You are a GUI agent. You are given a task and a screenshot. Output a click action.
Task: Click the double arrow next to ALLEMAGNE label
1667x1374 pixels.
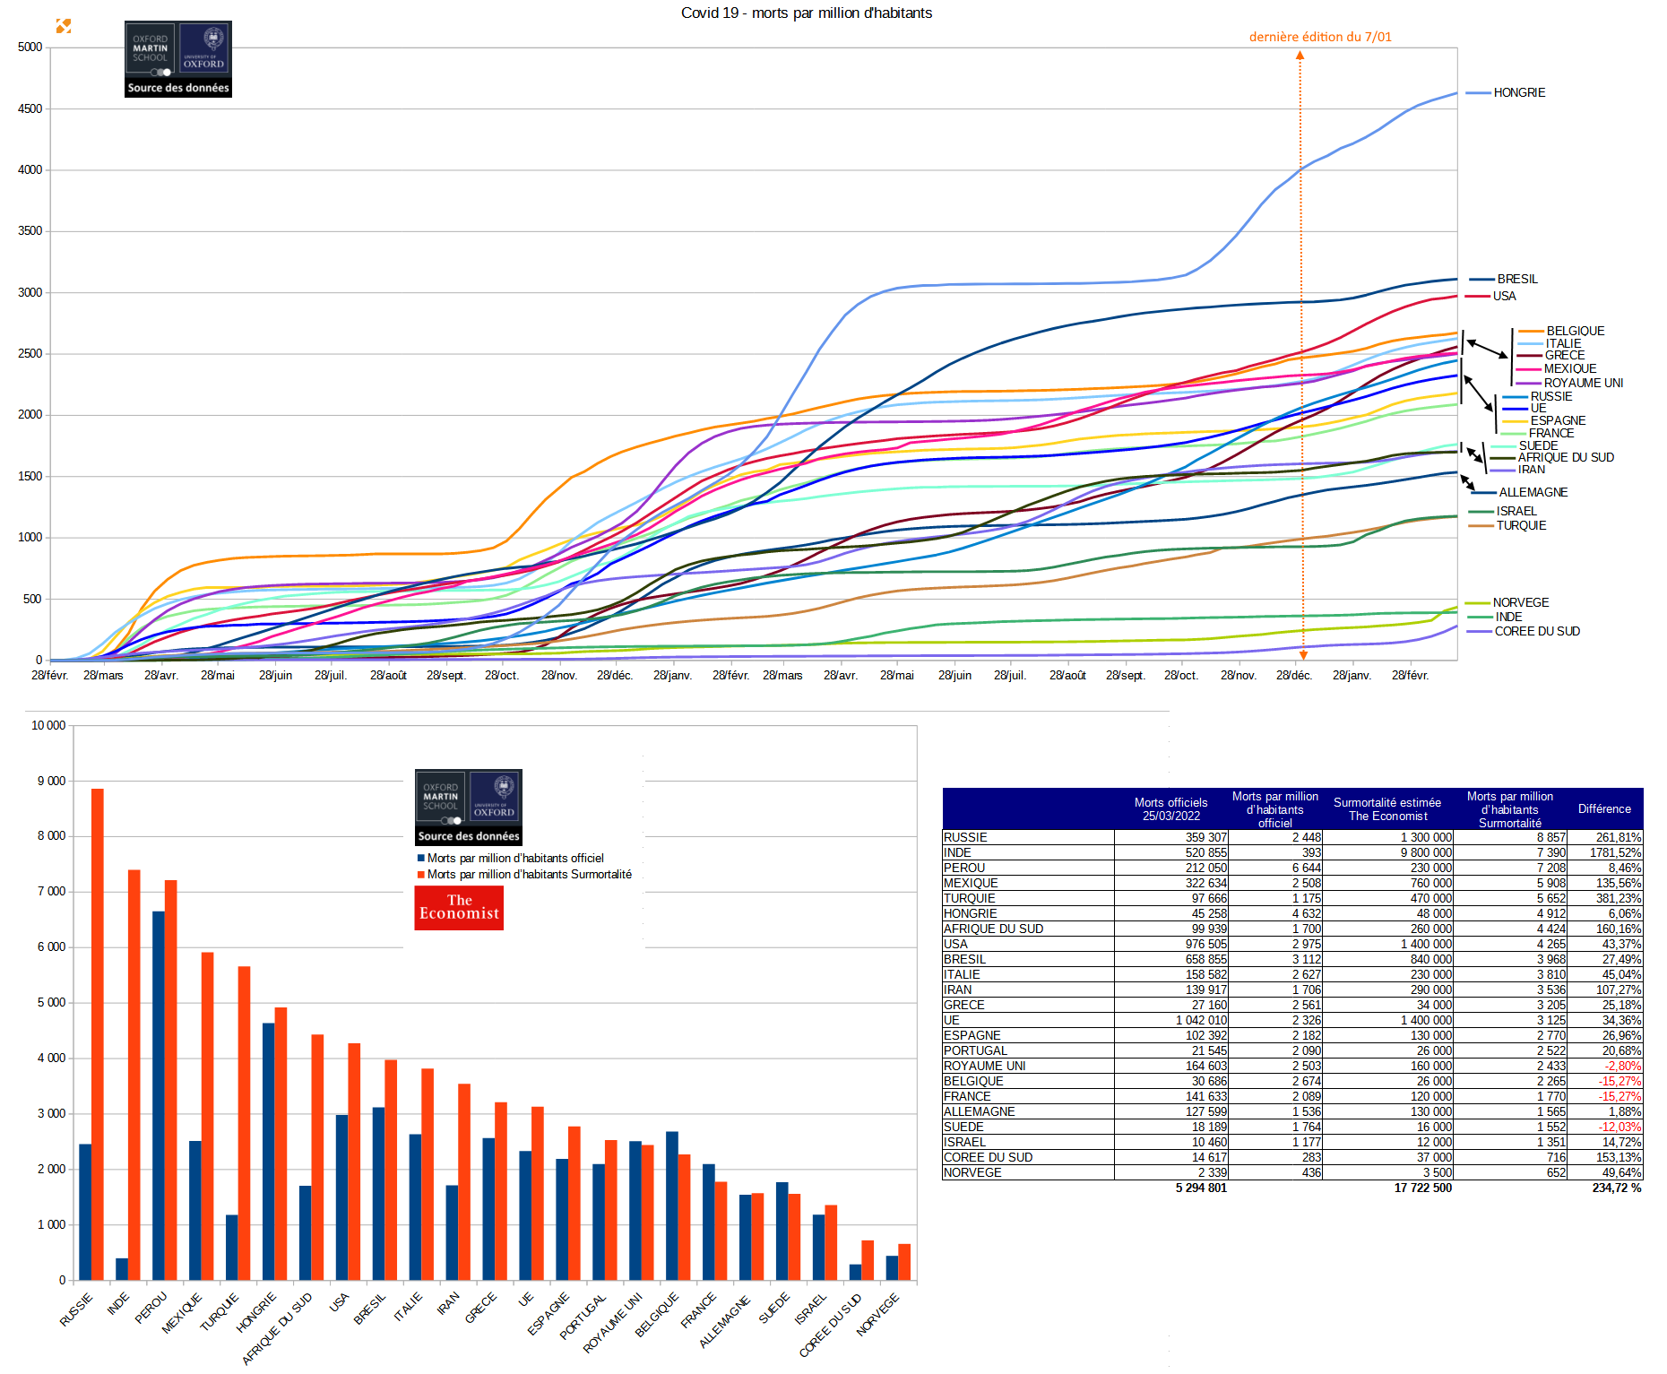(x=1467, y=483)
